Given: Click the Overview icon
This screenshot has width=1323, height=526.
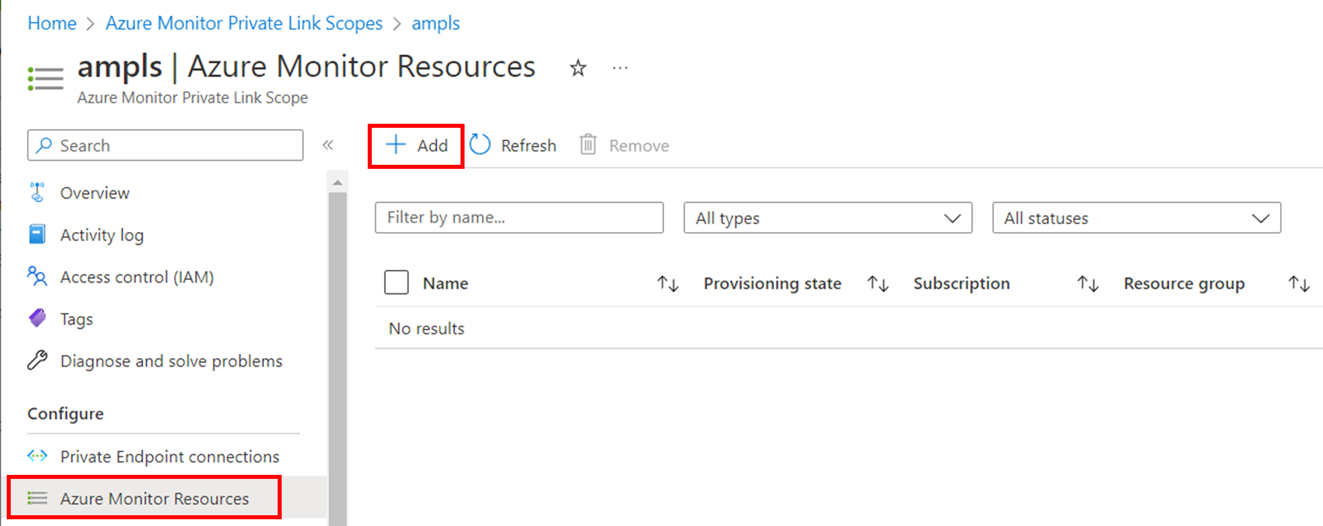Looking at the screenshot, I should [37, 192].
